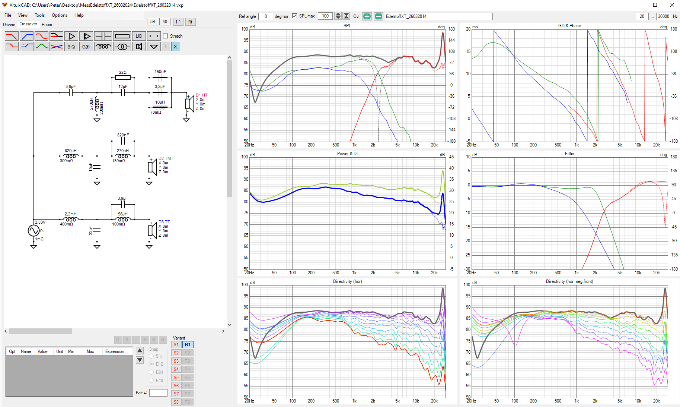Open the File menu

click(8, 15)
